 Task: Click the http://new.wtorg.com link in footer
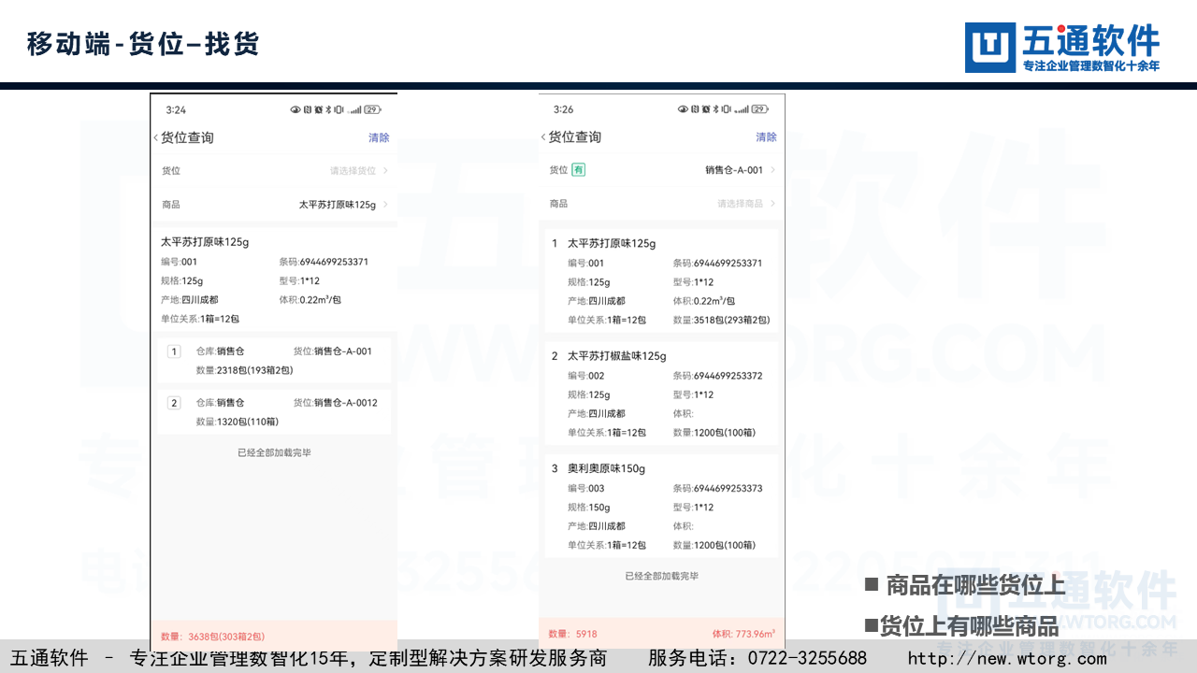[1007, 658]
